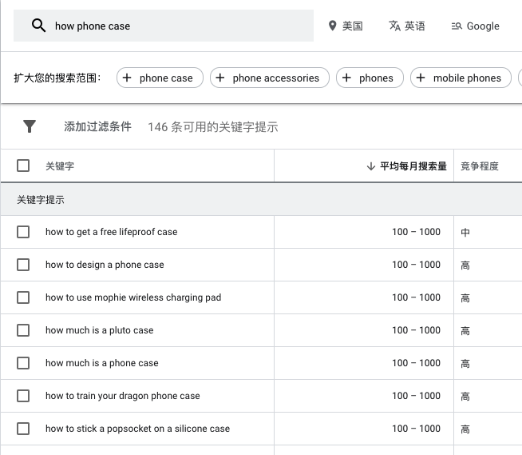Click search volume of 'how much is a pluto case'

pos(416,330)
